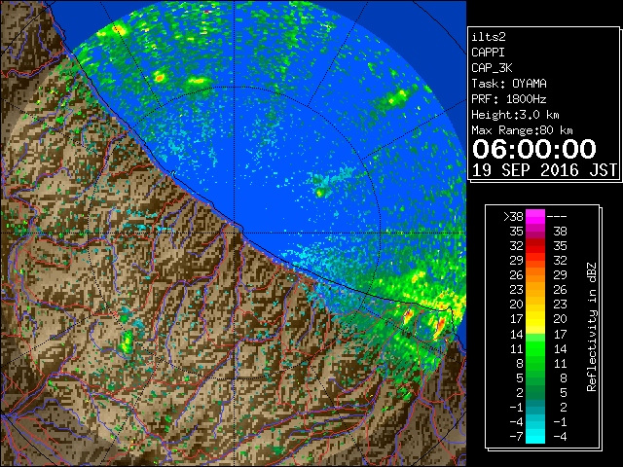This screenshot has height=467, width=623.
Task: Click the '---' legend upper-limit label
Action: 557,216
